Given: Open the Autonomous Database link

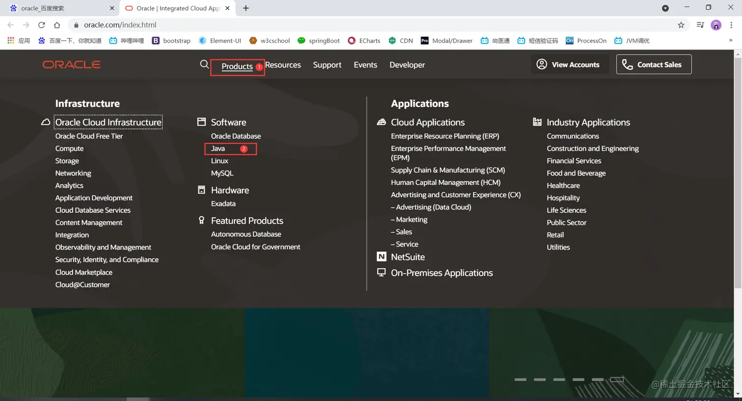Looking at the screenshot, I should [x=246, y=234].
